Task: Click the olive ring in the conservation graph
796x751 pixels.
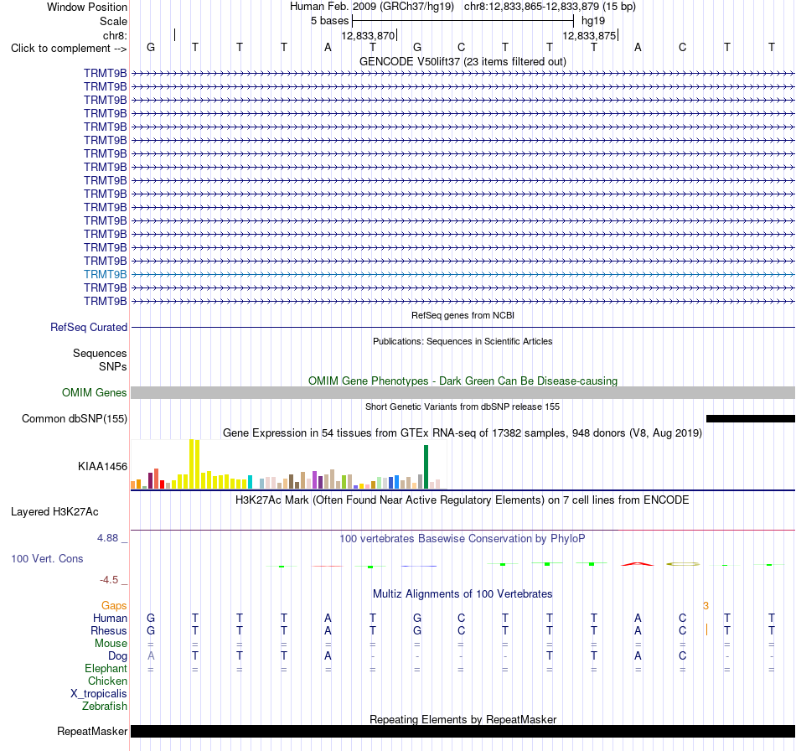Action: [x=683, y=563]
